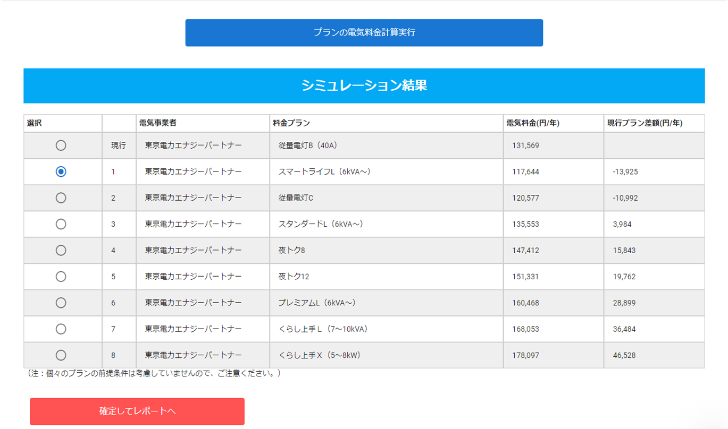Click the price 131,569
Screen dimensions: 728x429
pos(526,145)
